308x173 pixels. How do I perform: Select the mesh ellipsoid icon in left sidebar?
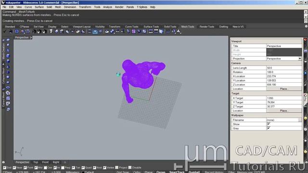[8, 82]
